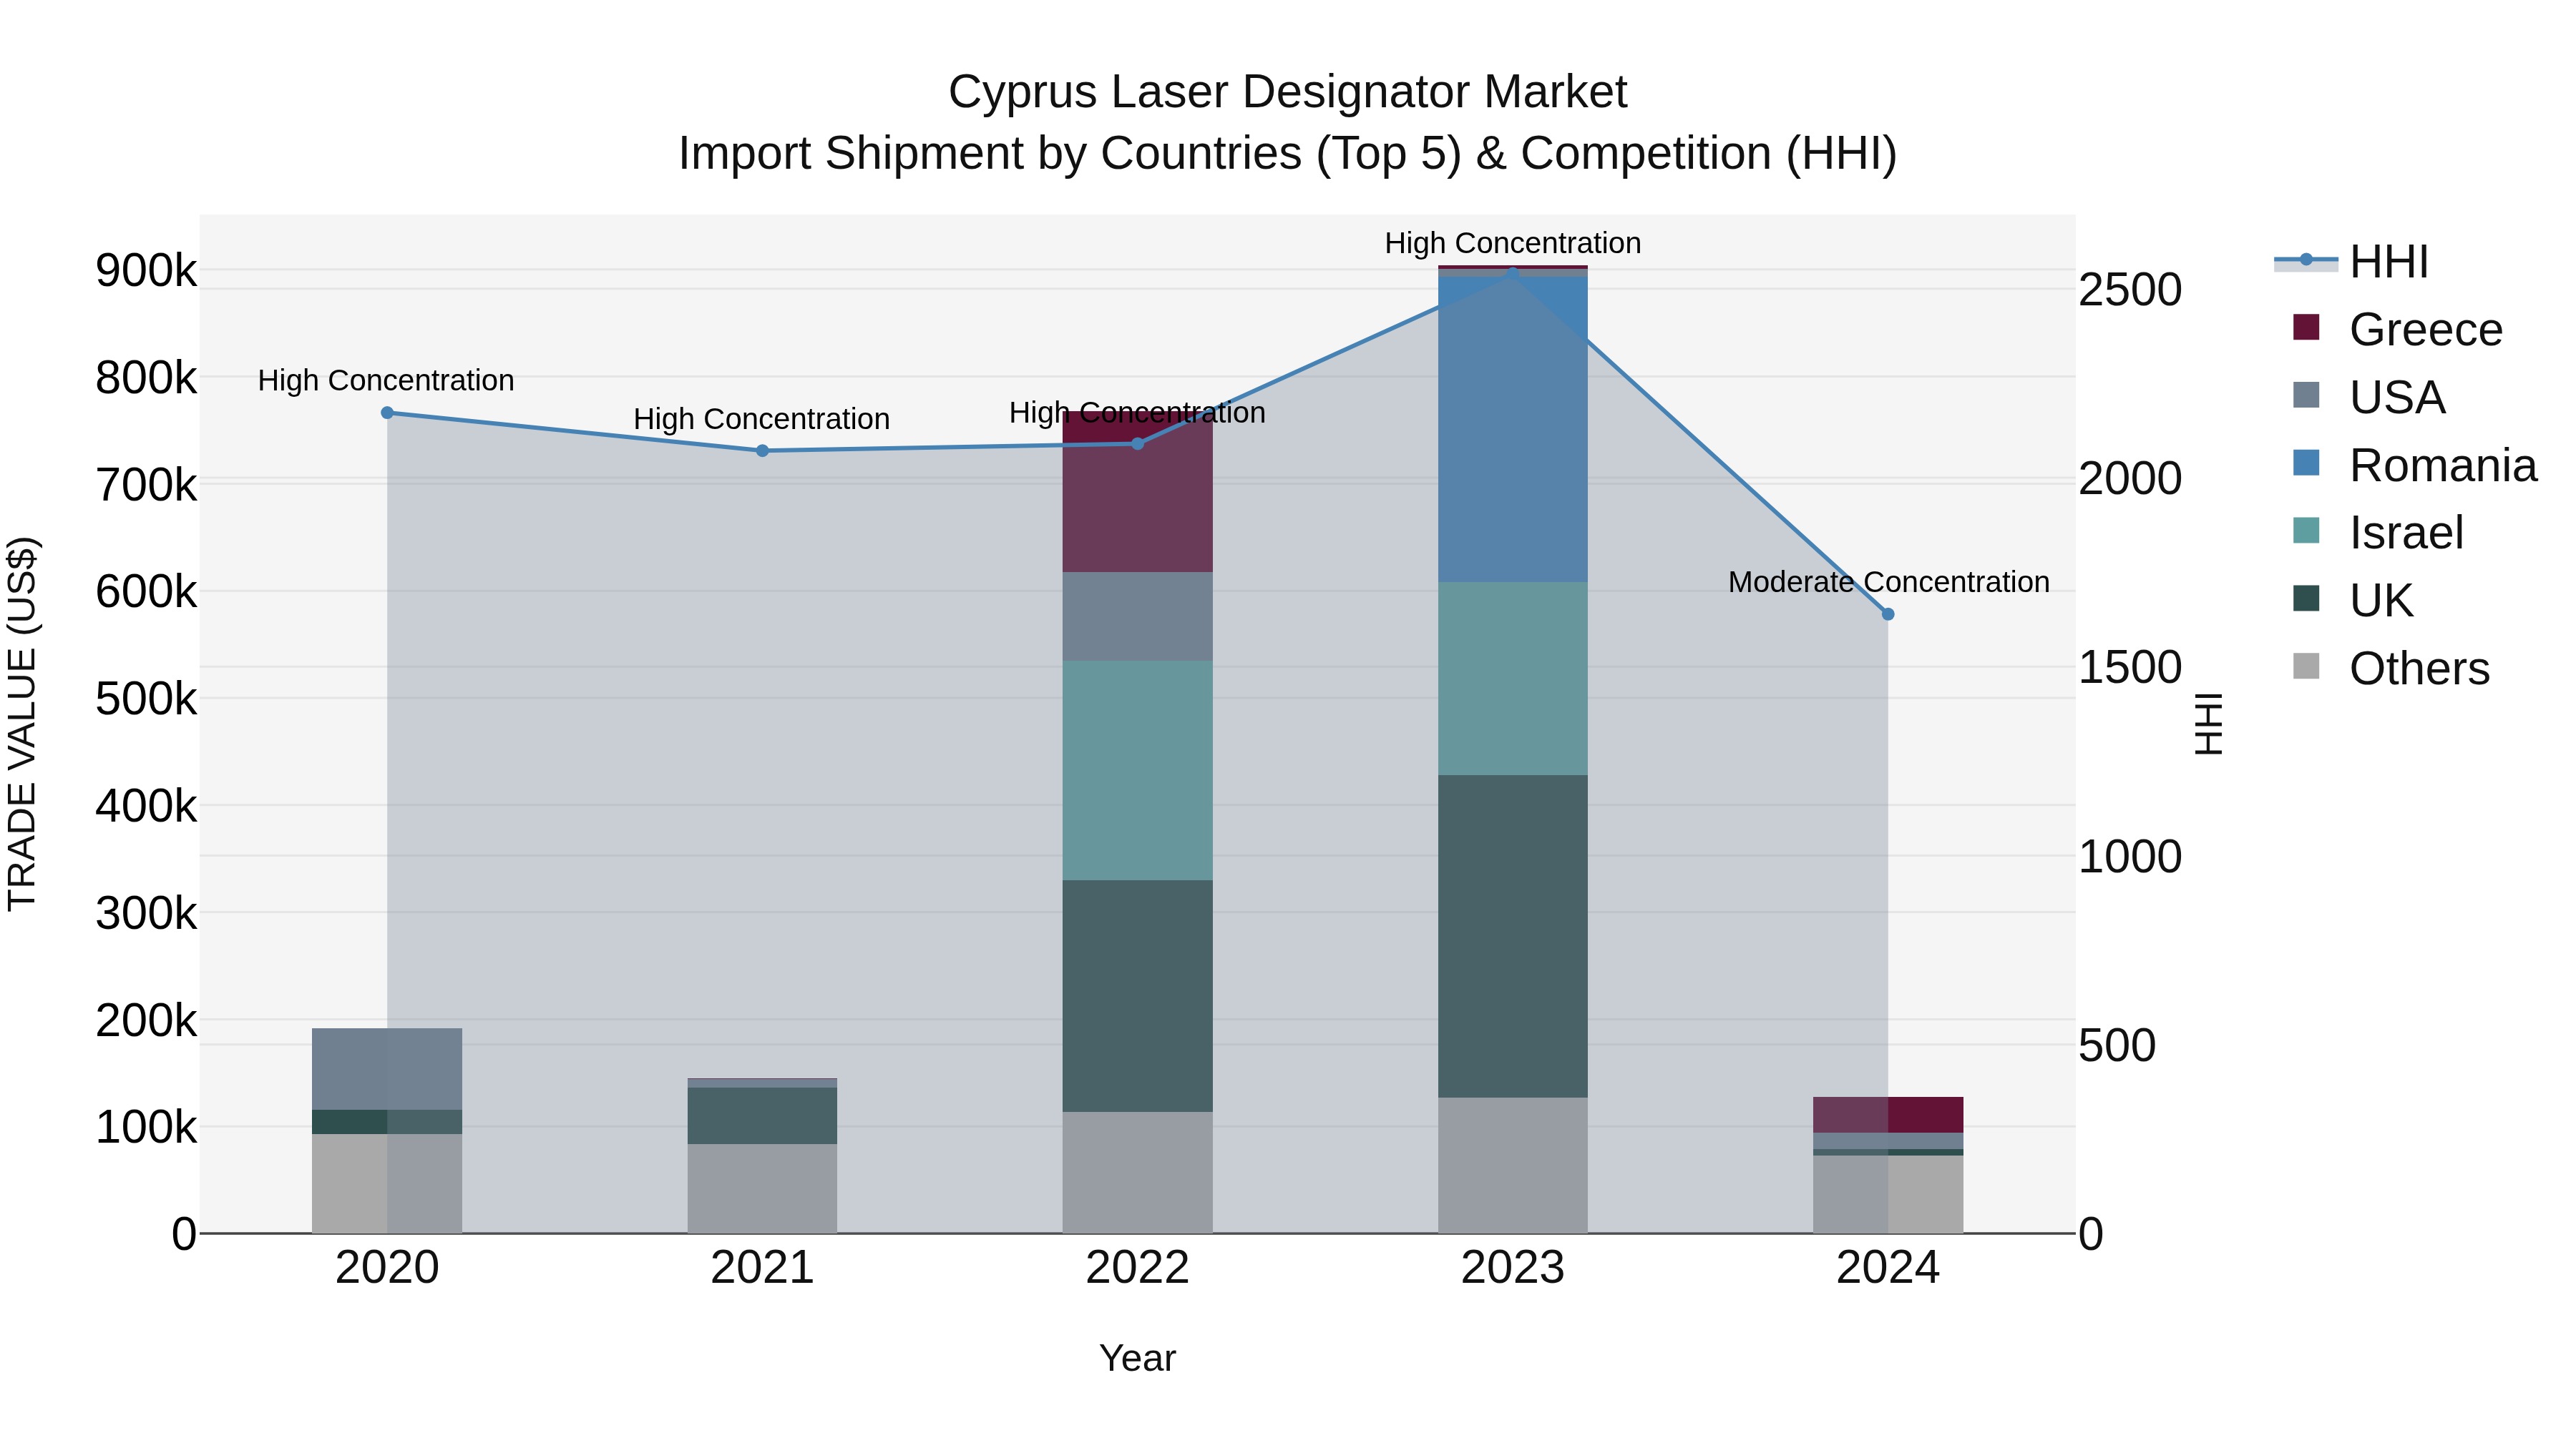Select the 2022 HHI data point
Image resolution: width=2576 pixels, height=1448 pixels.
tap(1137, 443)
